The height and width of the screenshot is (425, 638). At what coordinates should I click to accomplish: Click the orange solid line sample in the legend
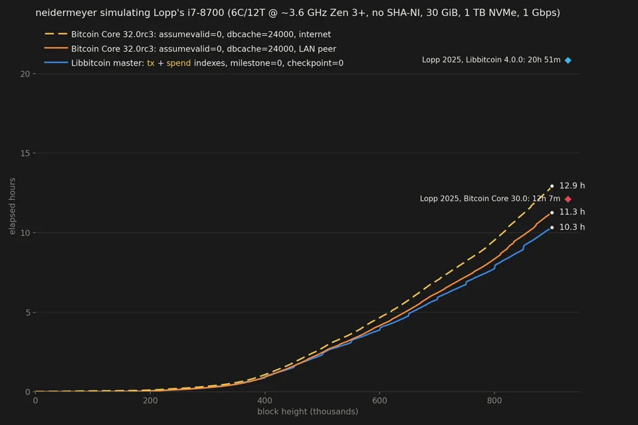tap(56, 48)
